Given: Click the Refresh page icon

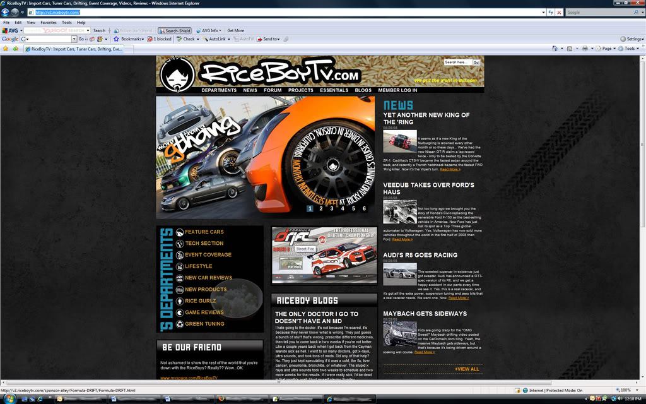Looking at the screenshot, I should (x=550, y=13).
